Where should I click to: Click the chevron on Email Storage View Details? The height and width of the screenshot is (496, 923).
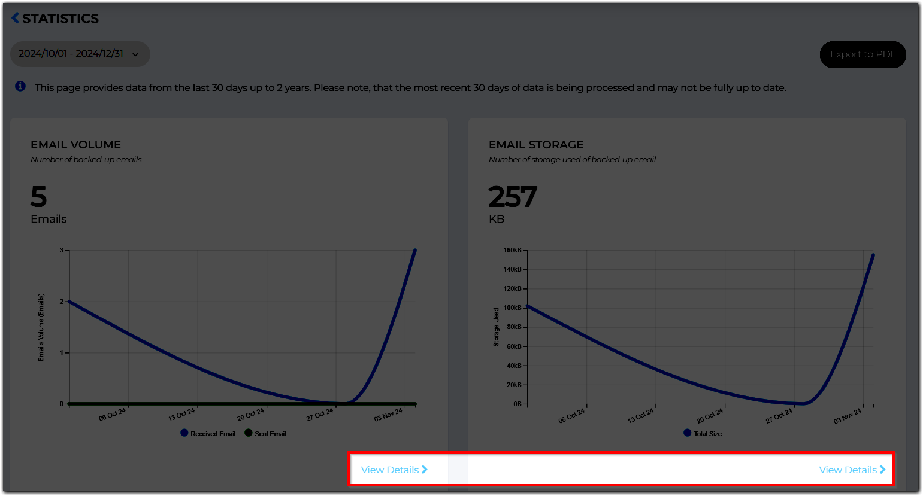tap(882, 470)
